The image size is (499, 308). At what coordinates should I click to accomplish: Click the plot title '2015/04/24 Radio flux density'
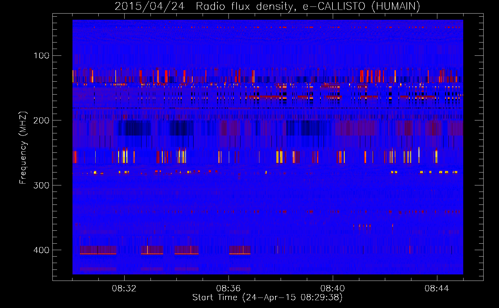click(x=267, y=6)
